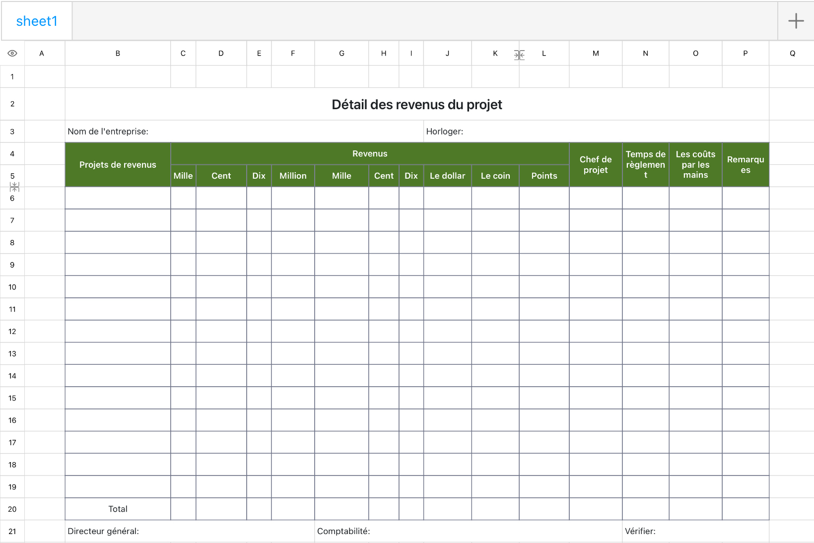Select empty cell P20 in Total row
The height and width of the screenshot is (543, 814).
[746, 509]
